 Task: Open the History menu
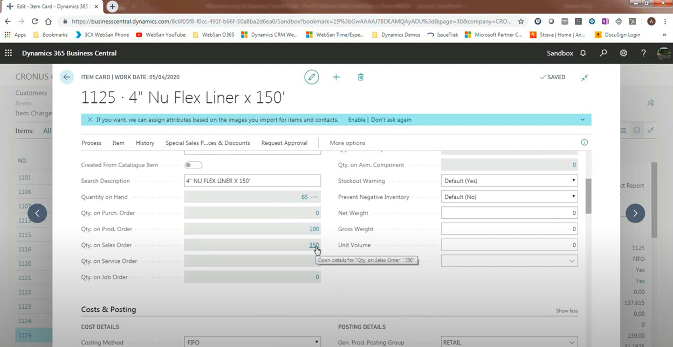click(x=145, y=143)
